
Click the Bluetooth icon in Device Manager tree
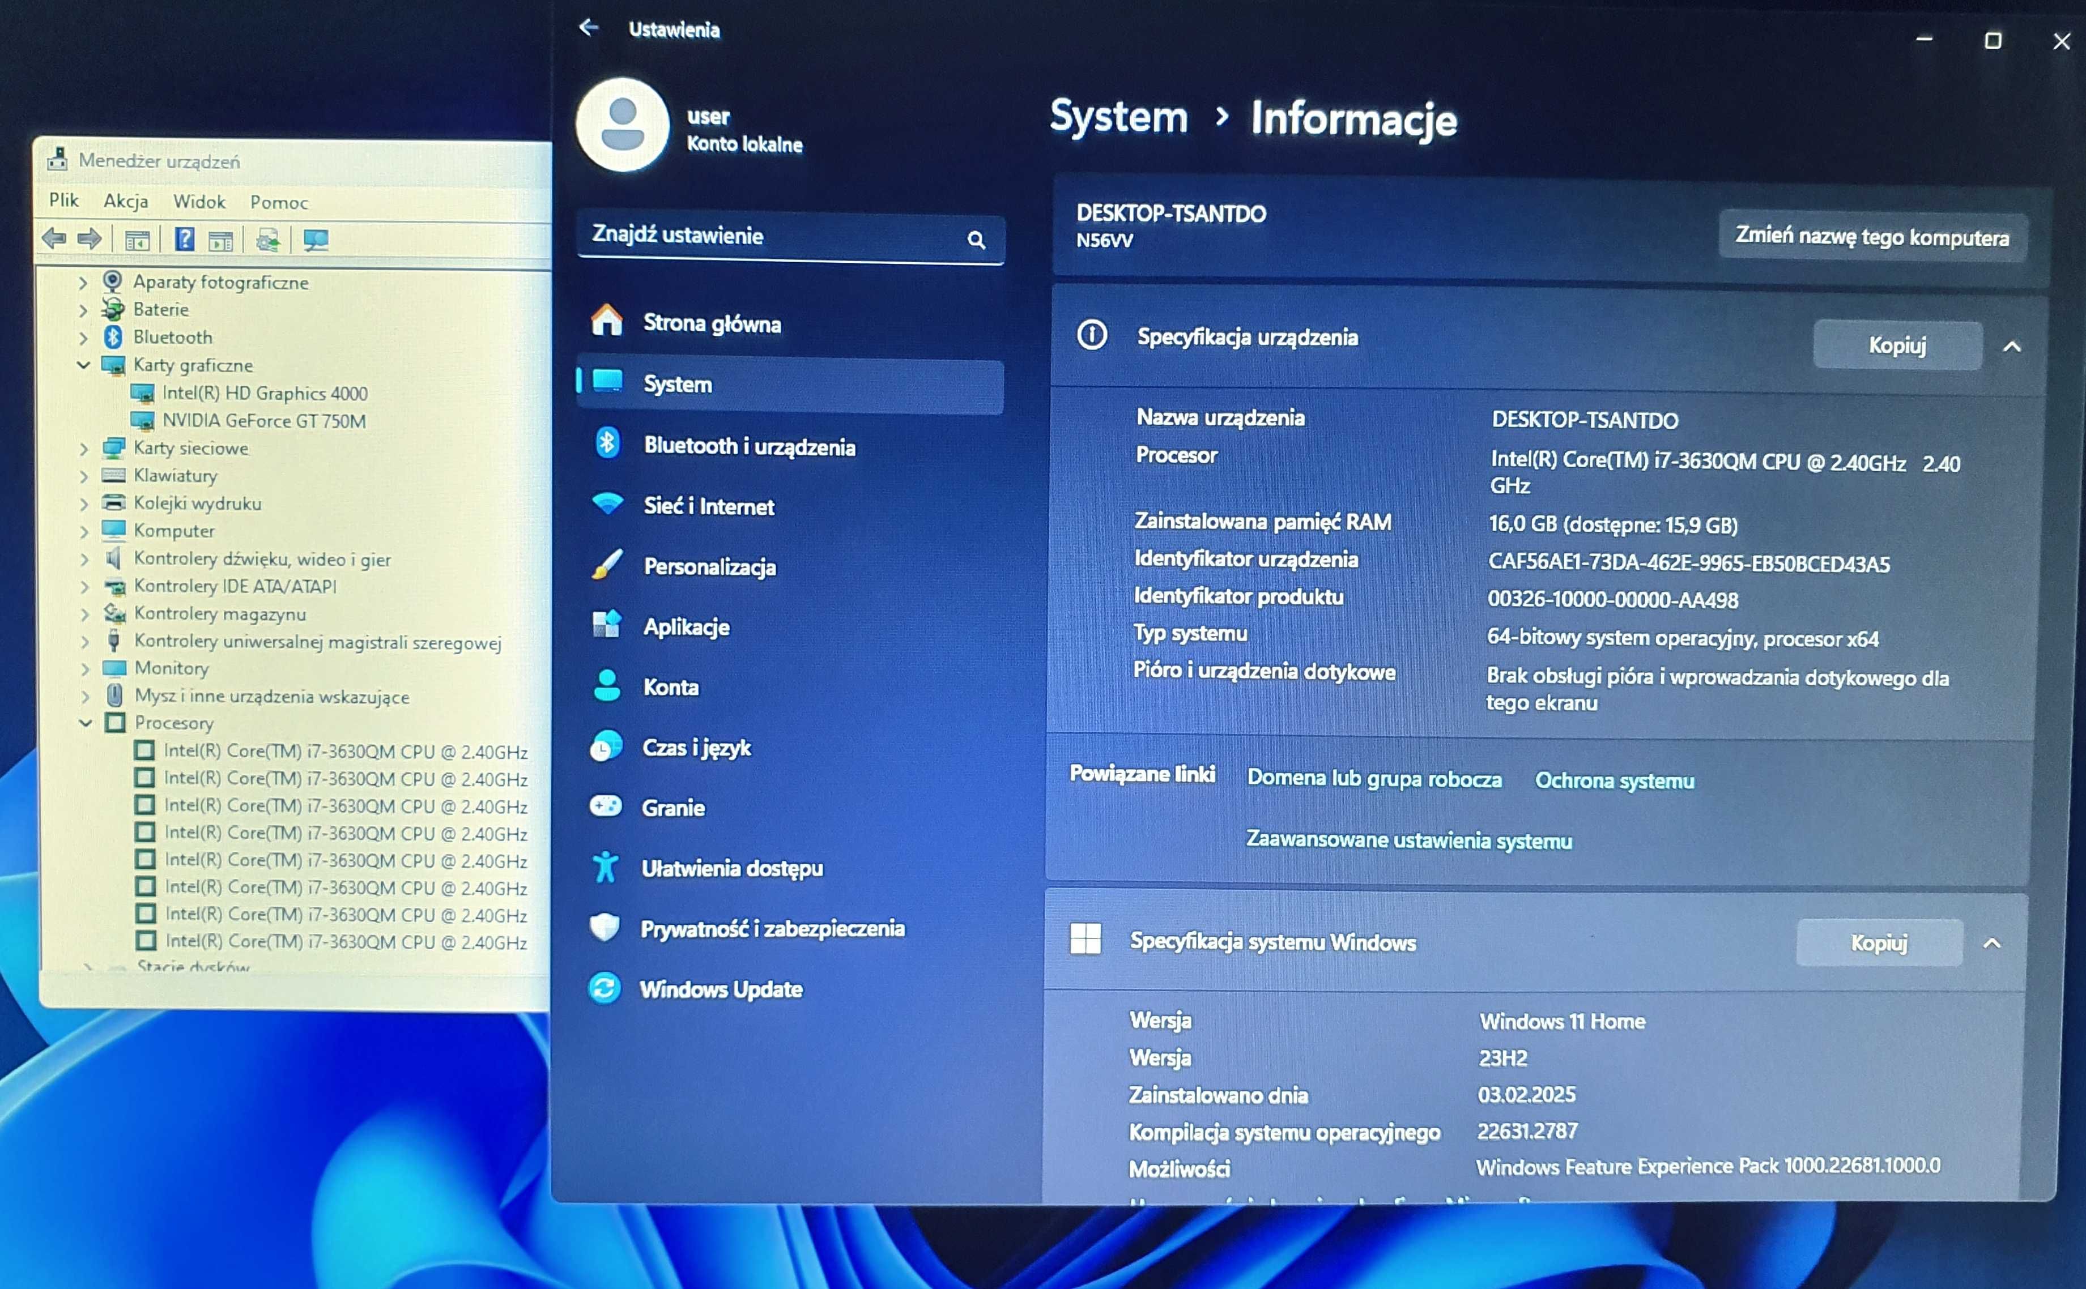pos(113,337)
